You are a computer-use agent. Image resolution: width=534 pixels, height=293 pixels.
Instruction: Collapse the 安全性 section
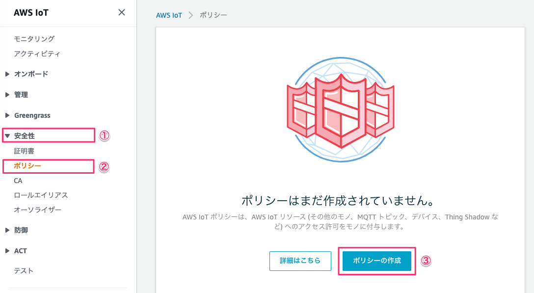pos(25,135)
